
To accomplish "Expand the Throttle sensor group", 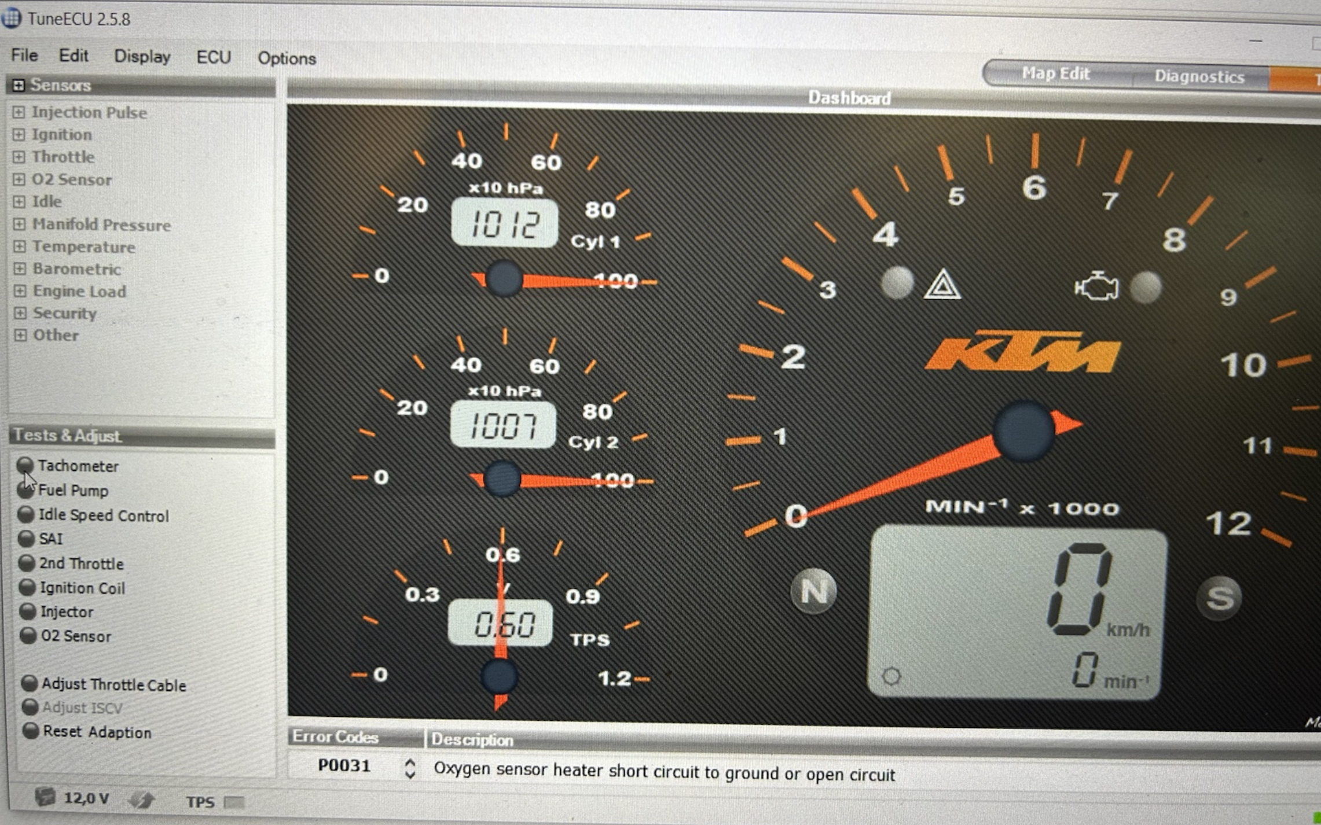I will pyautogui.click(x=19, y=157).
